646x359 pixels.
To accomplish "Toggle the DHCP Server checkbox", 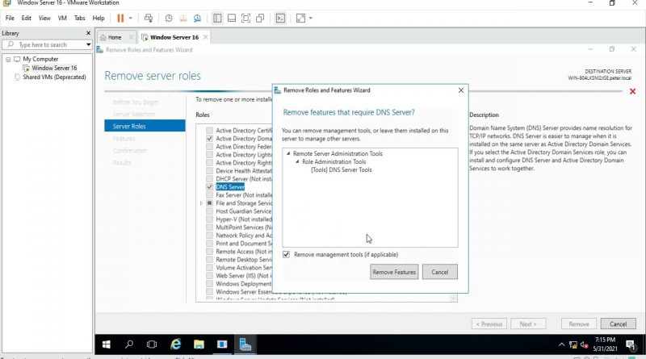I will click(209, 178).
